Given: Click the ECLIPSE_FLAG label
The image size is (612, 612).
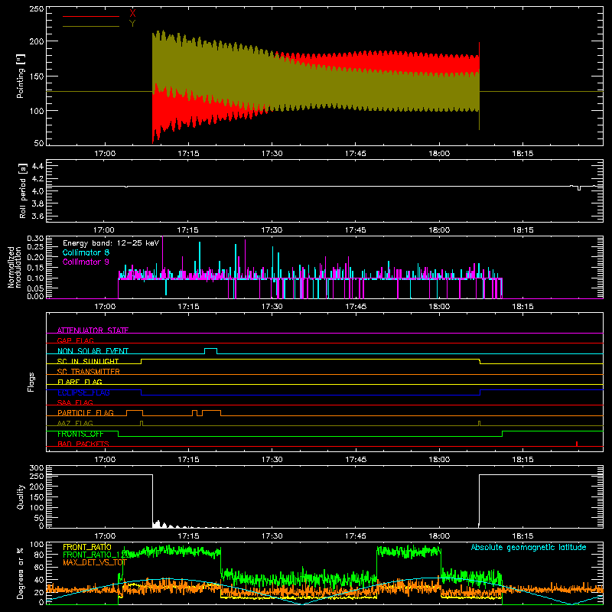Looking at the screenshot, I should (83, 392).
